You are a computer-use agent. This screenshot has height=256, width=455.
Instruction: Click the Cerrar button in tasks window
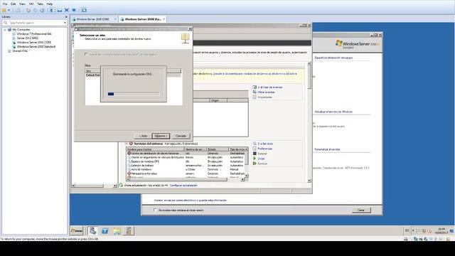pyautogui.click(x=361, y=210)
